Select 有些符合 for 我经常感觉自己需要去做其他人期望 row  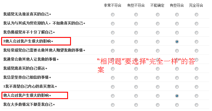tap(177, 51)
